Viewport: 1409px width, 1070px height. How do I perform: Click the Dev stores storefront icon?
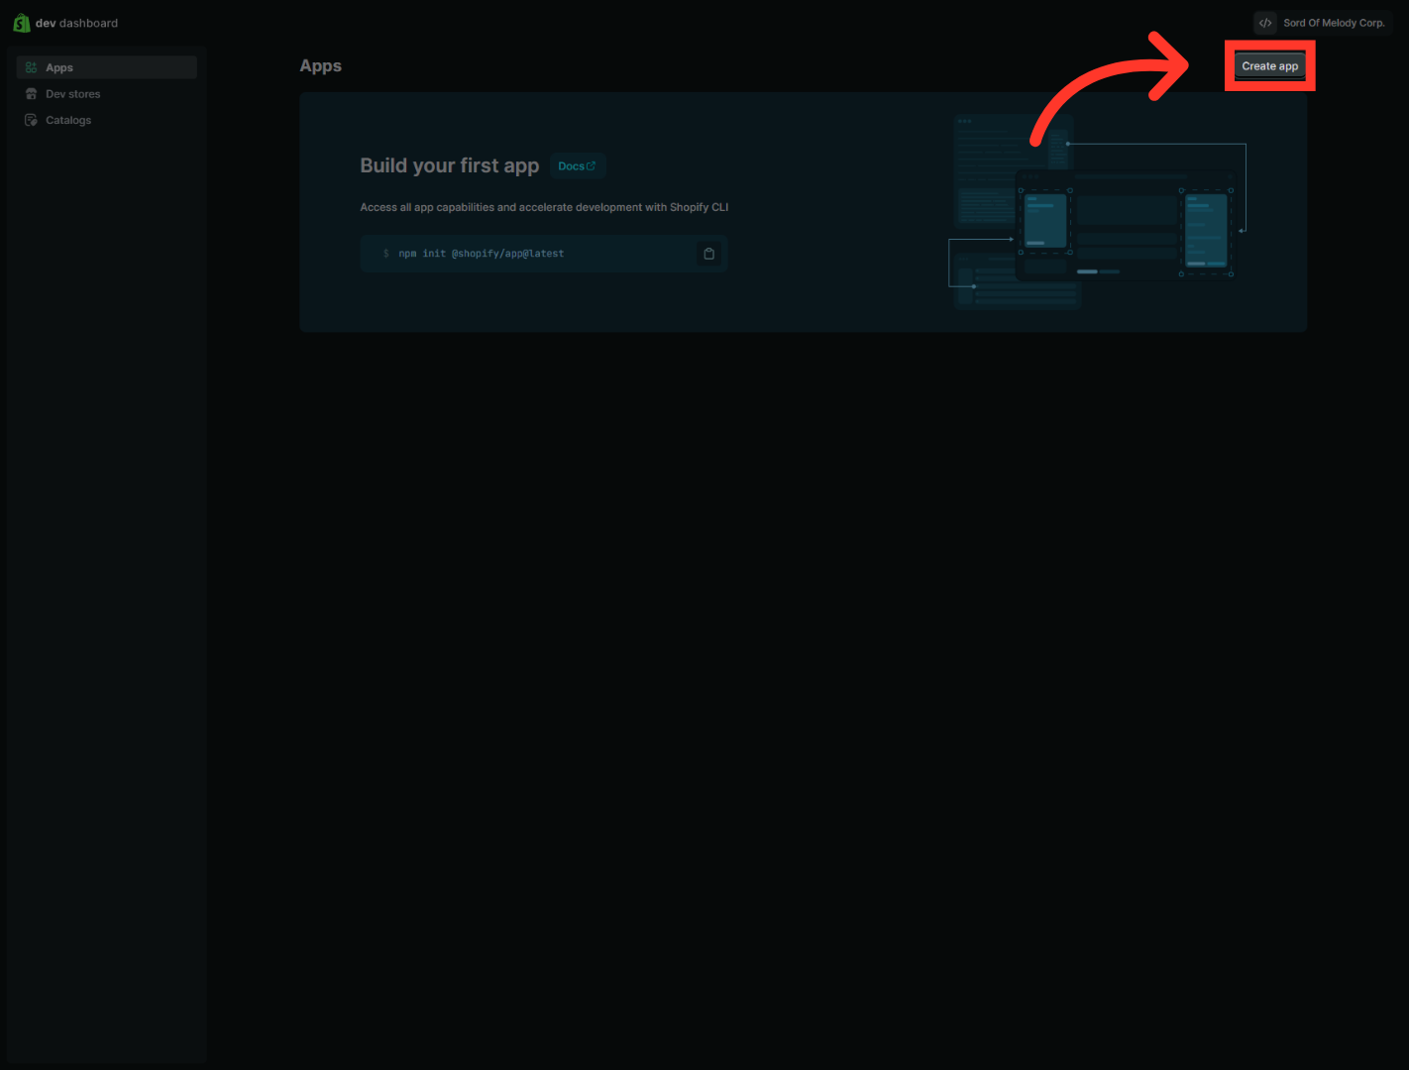31,94
